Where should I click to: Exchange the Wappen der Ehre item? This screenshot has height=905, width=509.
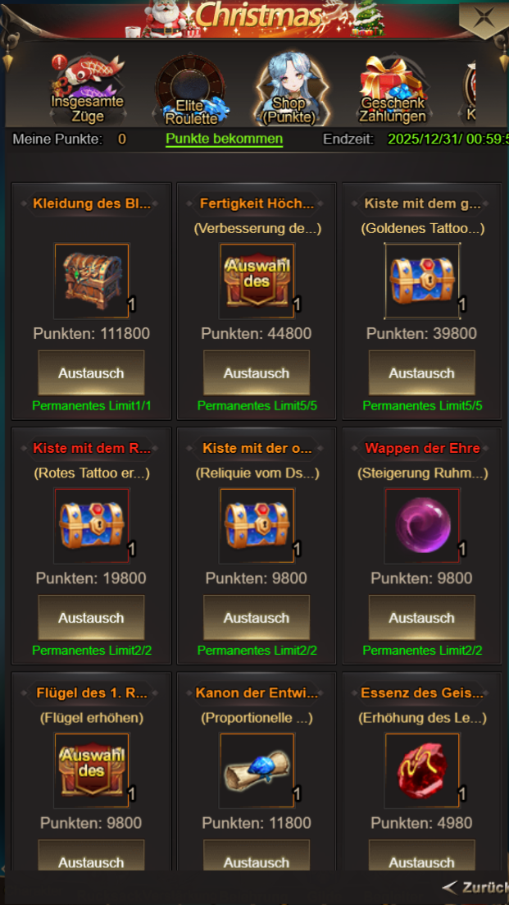point(422,618)
